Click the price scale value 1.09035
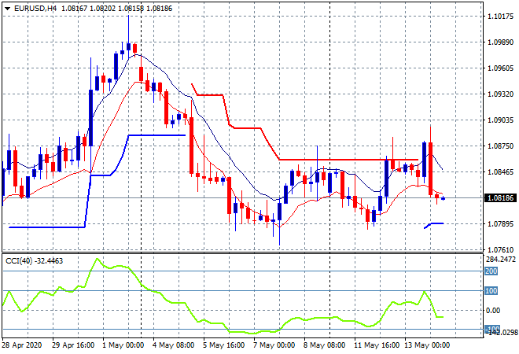The height and width of the screenshot is (354, 519). point(501,120)
